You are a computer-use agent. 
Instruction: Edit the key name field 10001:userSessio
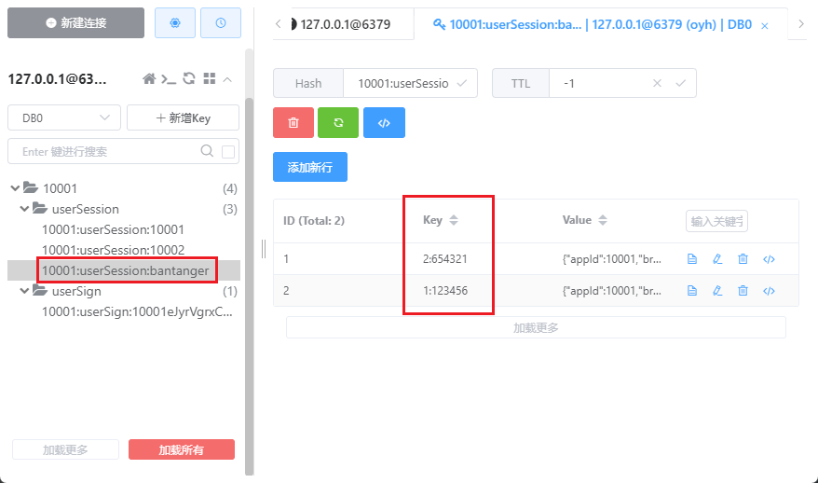pos(402,84)
